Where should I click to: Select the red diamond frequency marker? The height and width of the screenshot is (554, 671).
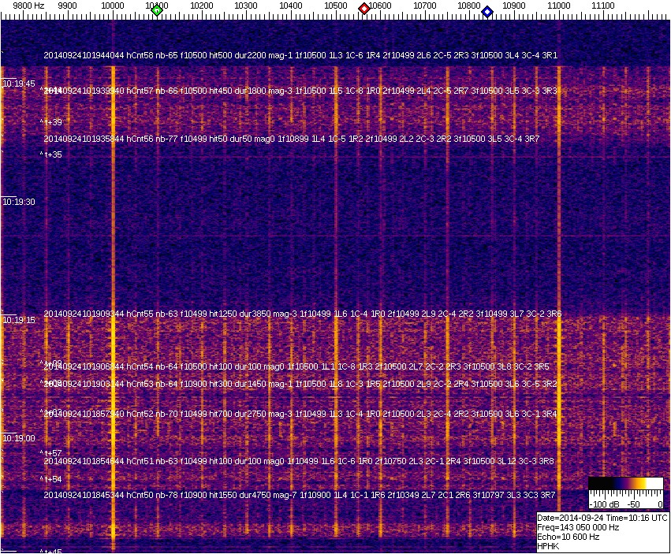[364, 9]
